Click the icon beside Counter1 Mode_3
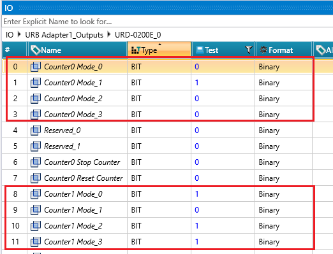 tap(36, 242)
